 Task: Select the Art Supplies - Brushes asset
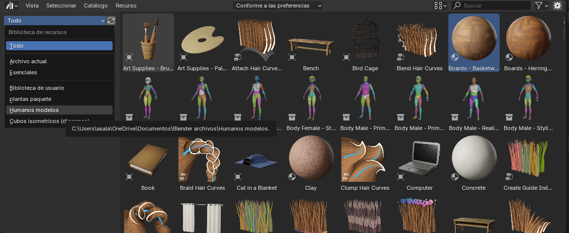[x=148, y=43]
